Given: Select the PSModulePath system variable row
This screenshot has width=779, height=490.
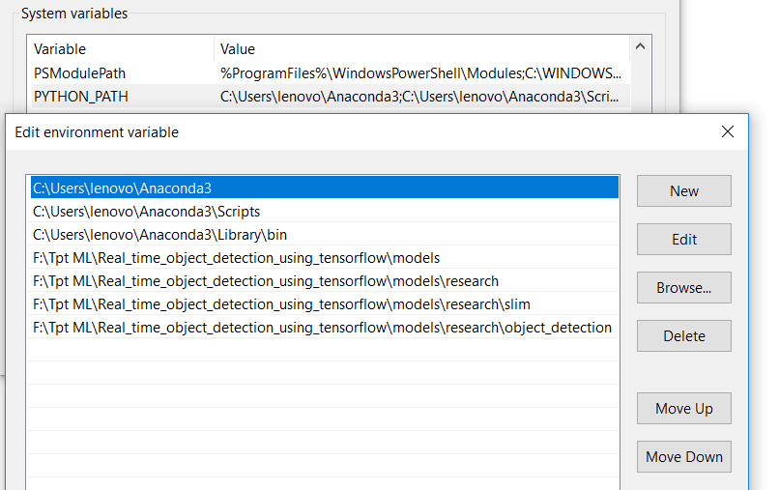Looking at the screenshot, I should [x=331, y=73].
